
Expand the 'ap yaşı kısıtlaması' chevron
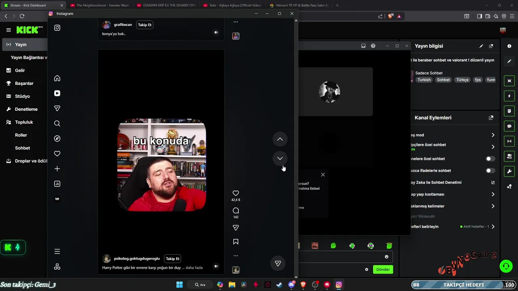pyautogui.click(x=493, y=194)
